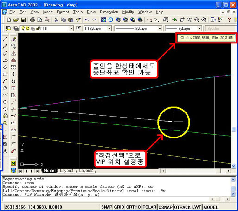Expand the layer 0 dropdown

coord(71,29)
